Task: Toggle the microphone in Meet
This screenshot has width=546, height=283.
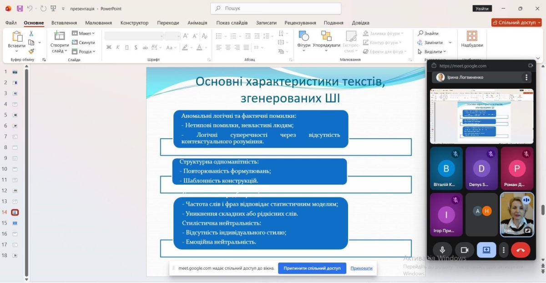Action: 442,250
